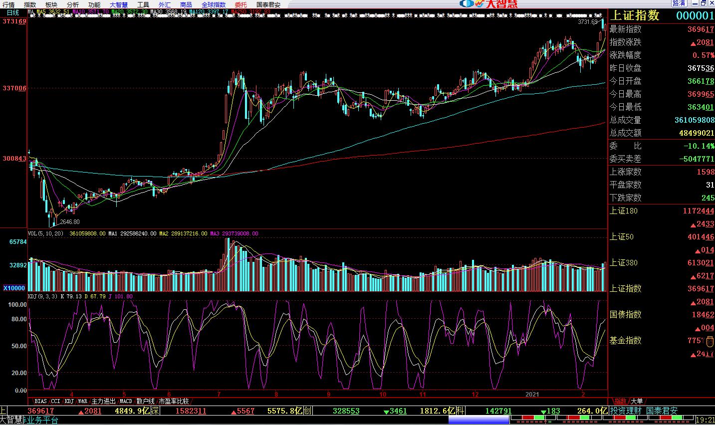The width and height of the screenshot is (715, 425).
Task: Click the 基金指数 row
Action: (x=662, y=341)
